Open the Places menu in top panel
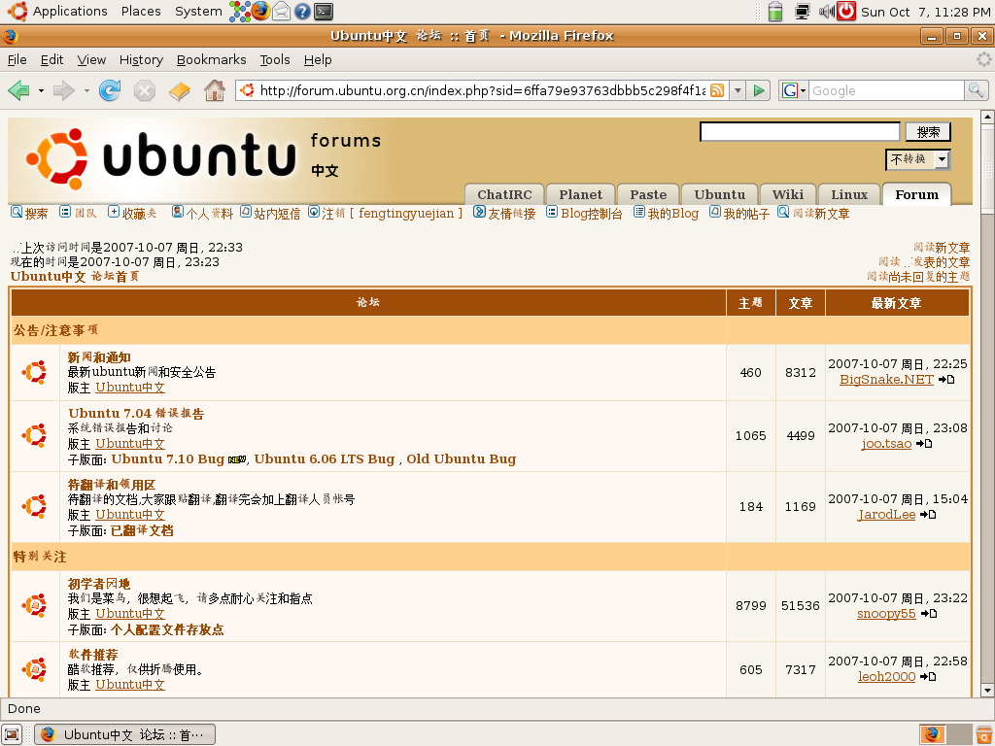 click(141, 12)
